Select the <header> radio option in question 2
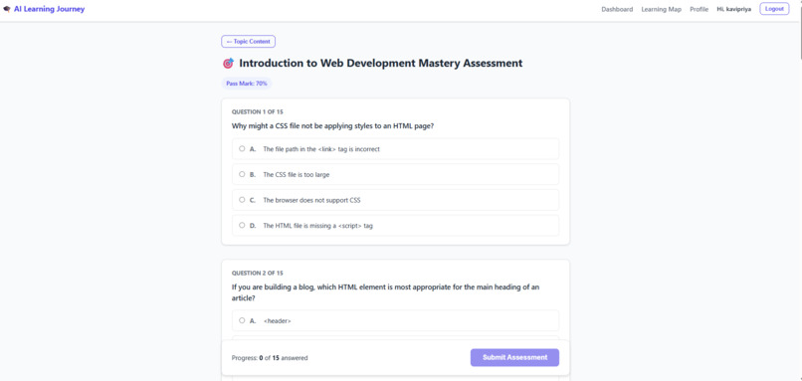Image resolution: width=802 pixels, height=381 pixels. pyautogui.click(x=242, y=320)
